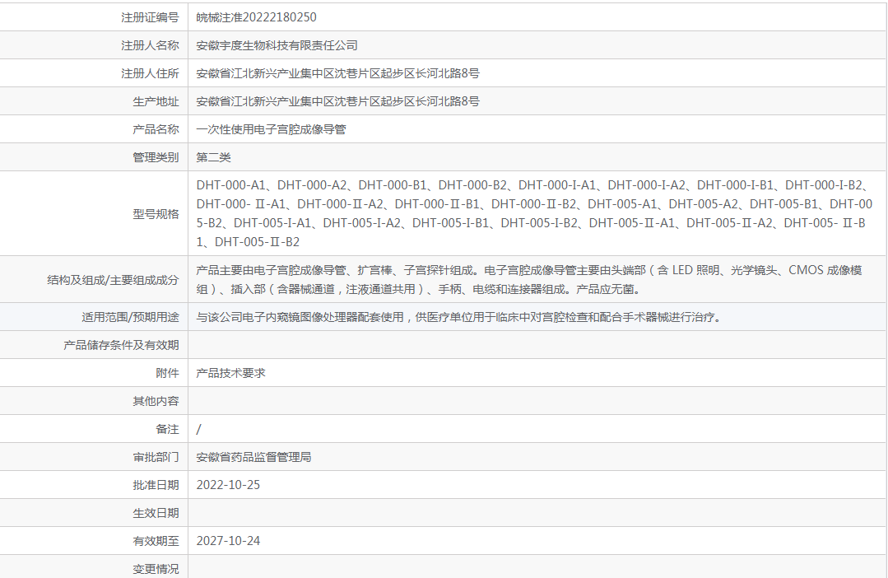Click management class value 第二类
Viewport: 888px width, 578px height.
point(213,157)
